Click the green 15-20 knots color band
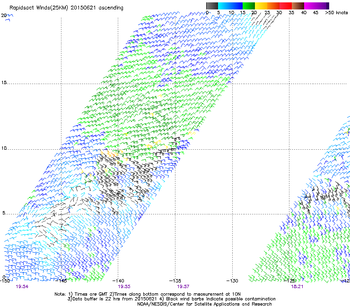Viewport: 350px width, 307px height. tap(249, 6)
